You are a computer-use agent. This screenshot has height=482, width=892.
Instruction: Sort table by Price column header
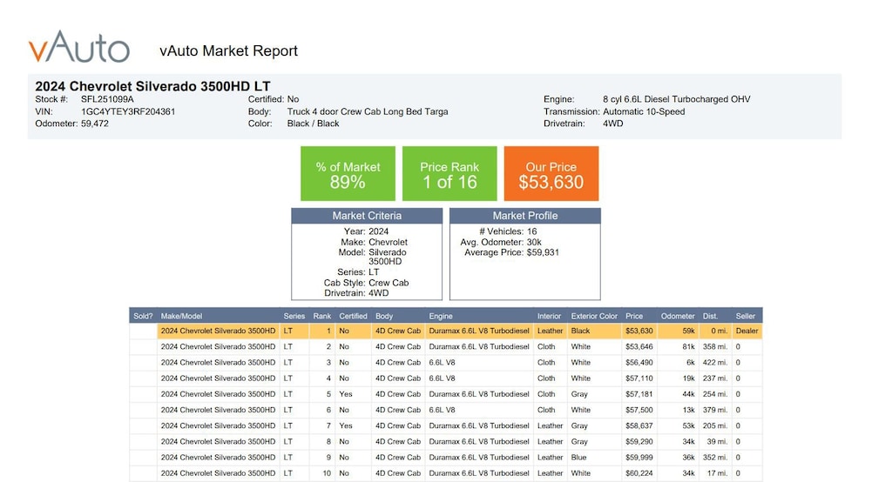[x=634, y=316]
